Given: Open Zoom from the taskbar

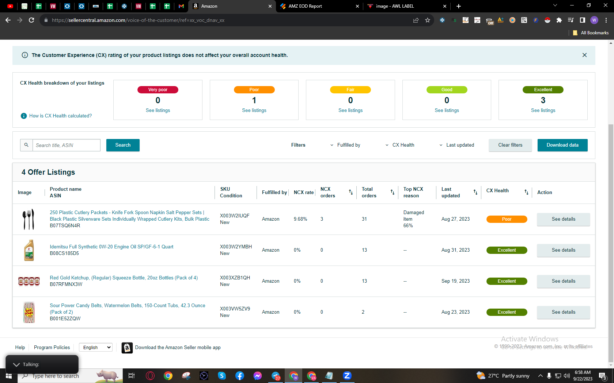Looking at the screenshot, I should point(347,376).
